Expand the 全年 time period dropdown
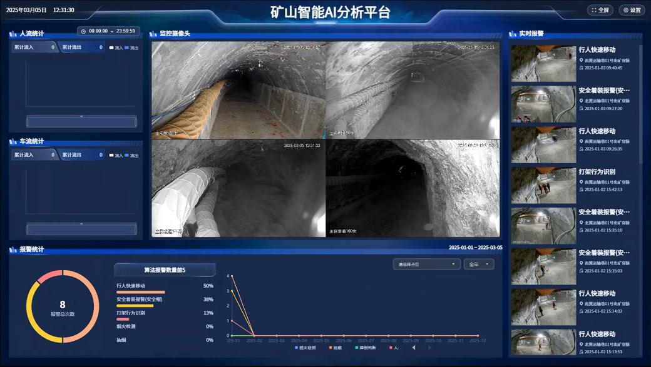 [x=479, y=264]
